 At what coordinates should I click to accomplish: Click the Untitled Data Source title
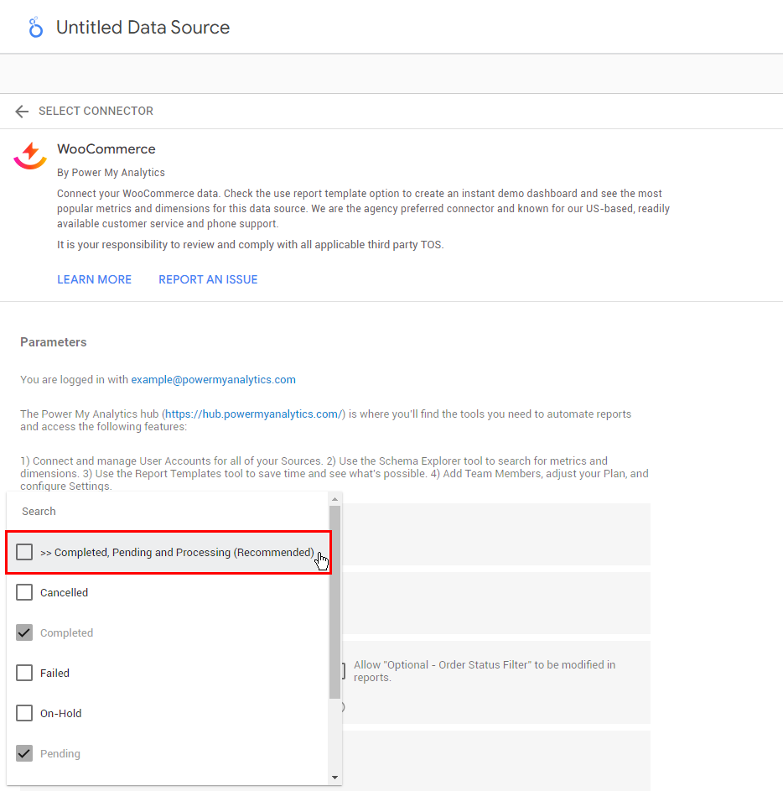(x=143, y=28)
